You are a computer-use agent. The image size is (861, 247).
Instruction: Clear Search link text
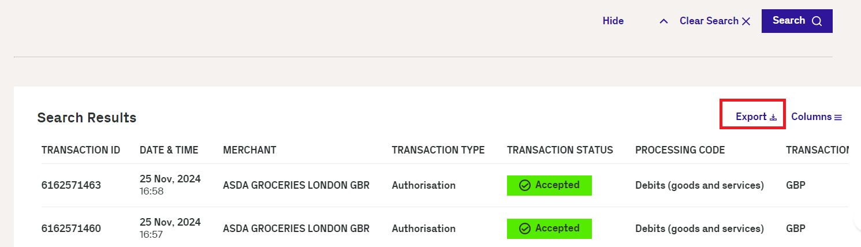click(x=709, y=21)
